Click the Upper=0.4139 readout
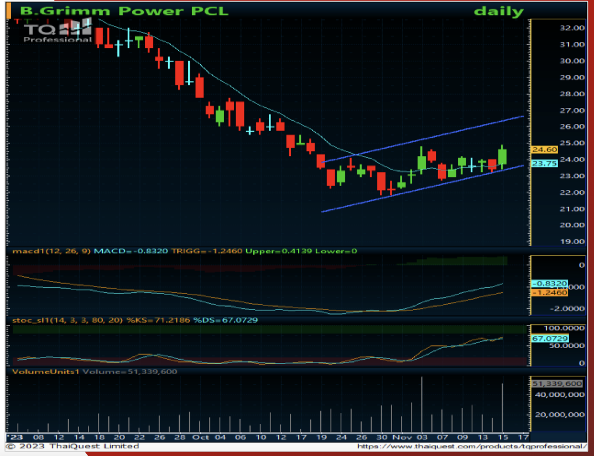The height and width of the screenshot is (456, 594). [x=279, y=251]
